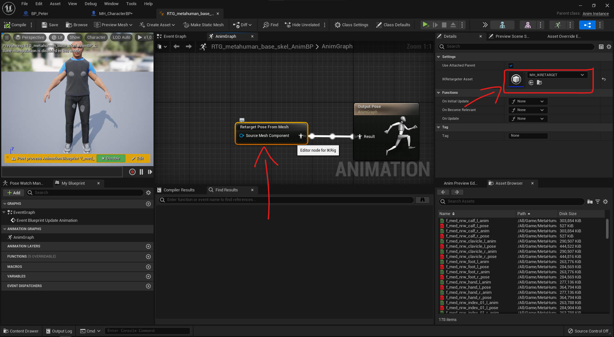The width and height of the screenshot is (614, 337).
Task: Click the skeletal mesh editor mode icon
Action: pos(528,25)
